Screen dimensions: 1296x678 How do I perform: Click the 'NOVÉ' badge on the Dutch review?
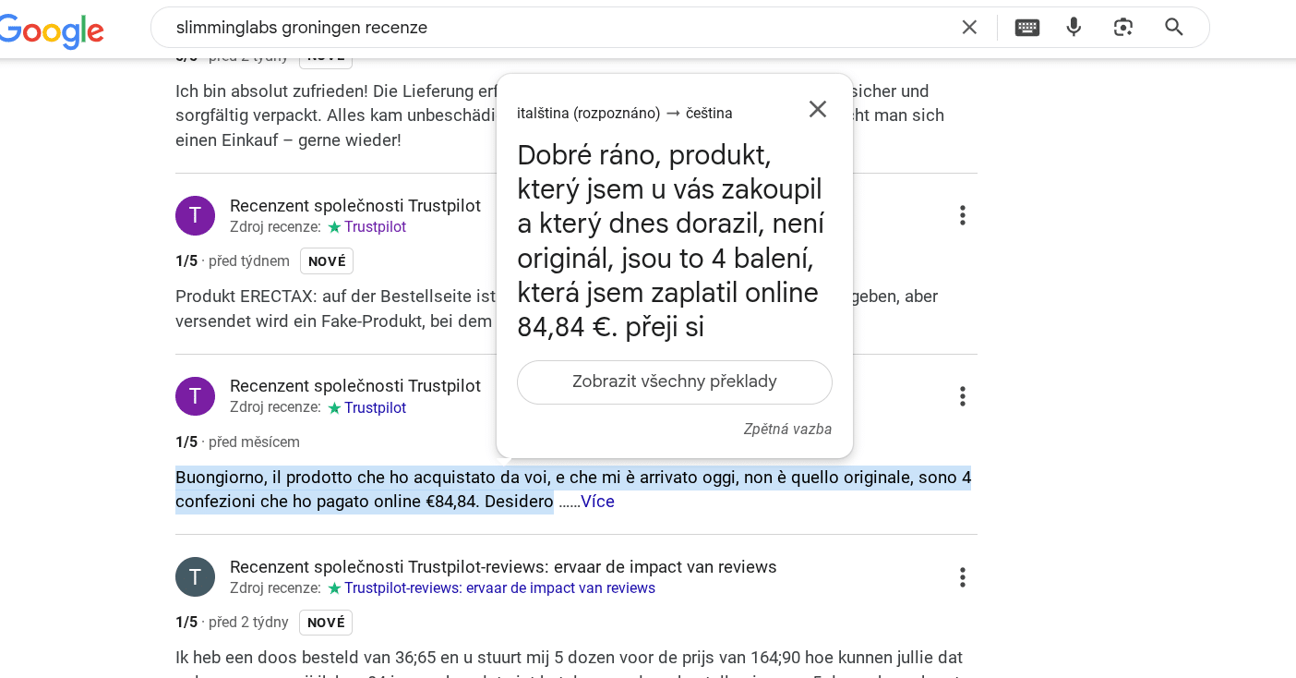(x=326, y=623)
